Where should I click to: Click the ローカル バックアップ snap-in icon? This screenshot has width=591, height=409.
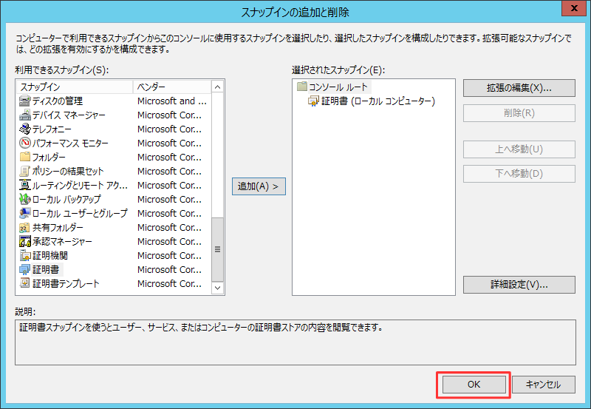click(x=25, y=199)
